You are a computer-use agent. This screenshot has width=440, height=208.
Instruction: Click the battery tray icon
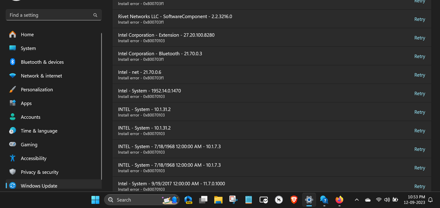pos(395,200)
